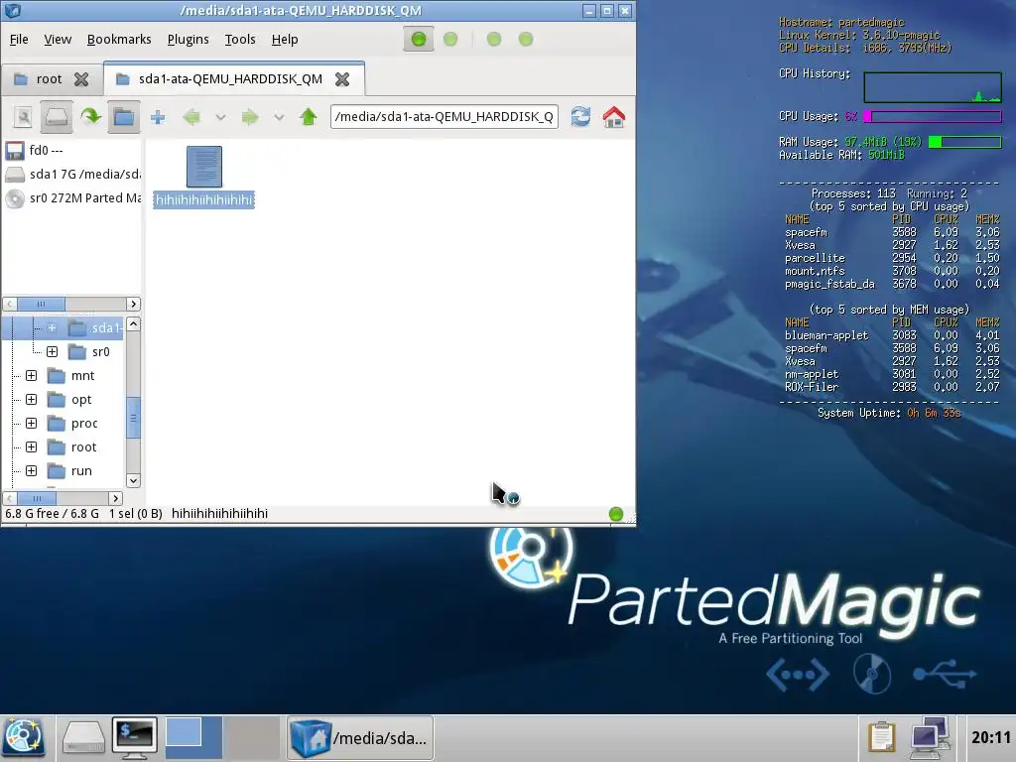The width and height of the screenshot is (1016, 762).
Task: Close the sda1-ata-QEMU_HARDDISK_QM tab
Action: 342,79
